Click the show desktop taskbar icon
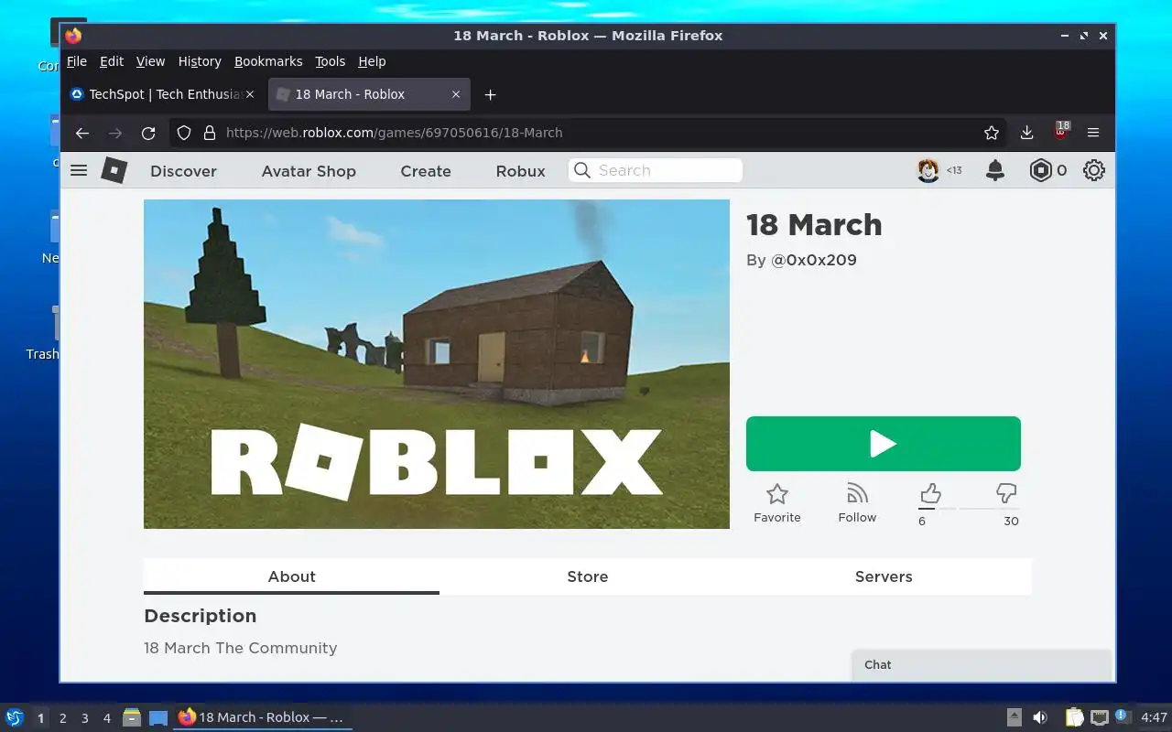Image resolution: width=1172 pixels, height=732 pixels. point(158,717)
